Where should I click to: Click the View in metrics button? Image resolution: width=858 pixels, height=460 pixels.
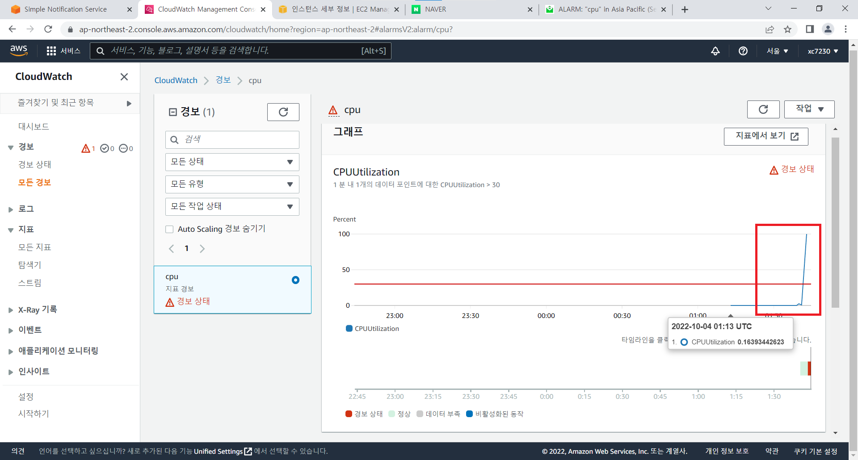pyautogui.click(x=766, y=137)
